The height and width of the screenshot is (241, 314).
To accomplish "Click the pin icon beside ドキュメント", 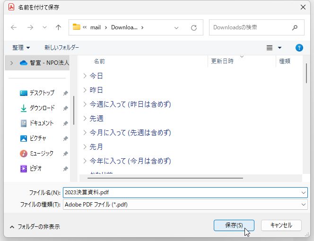I will pos(65,123).
